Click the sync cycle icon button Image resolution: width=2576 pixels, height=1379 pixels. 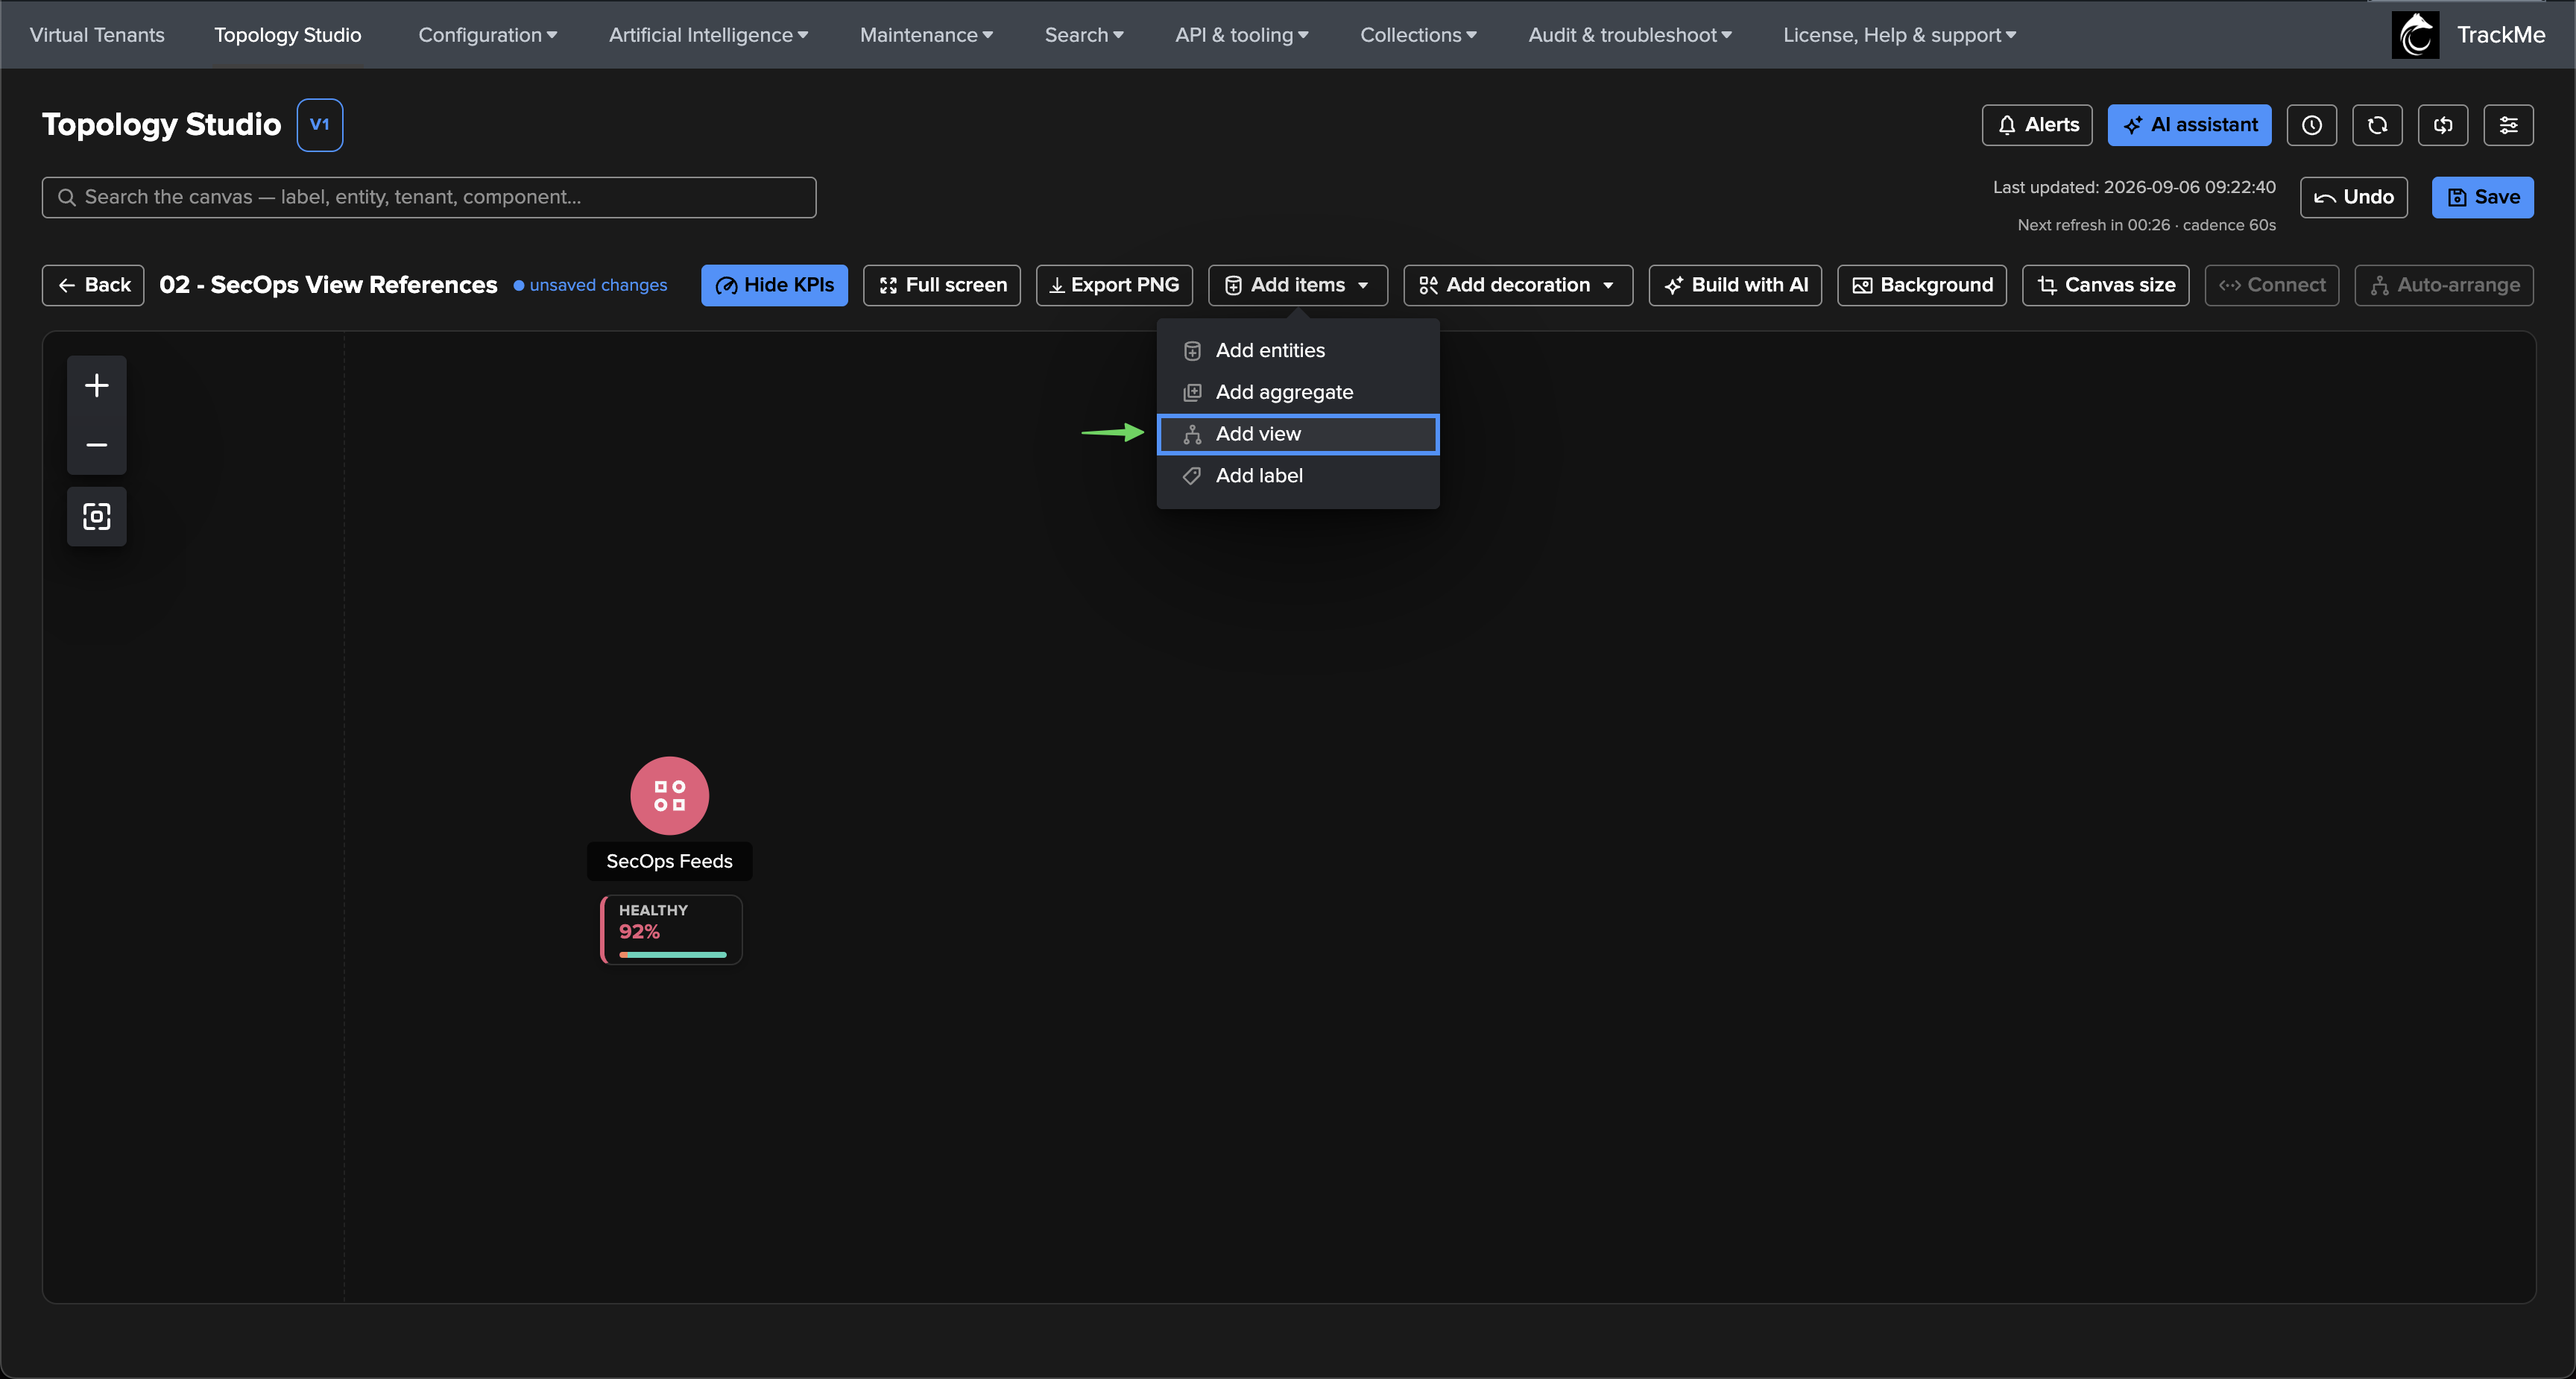pos(2443,125)
